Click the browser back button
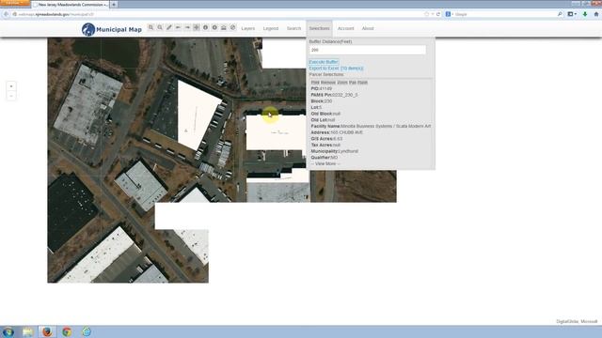 6,14
